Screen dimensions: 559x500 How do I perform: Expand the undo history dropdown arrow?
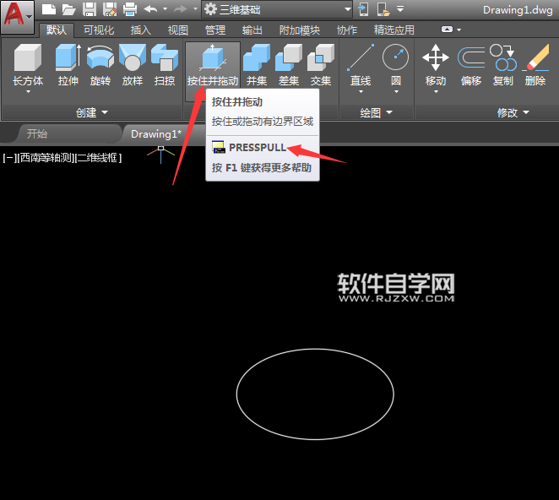tap(165, 9)
